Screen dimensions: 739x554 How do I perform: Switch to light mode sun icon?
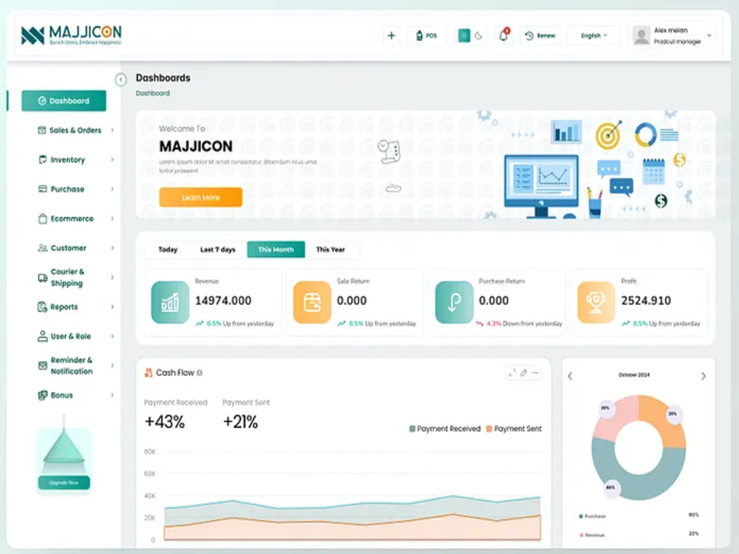coord(464,35)
